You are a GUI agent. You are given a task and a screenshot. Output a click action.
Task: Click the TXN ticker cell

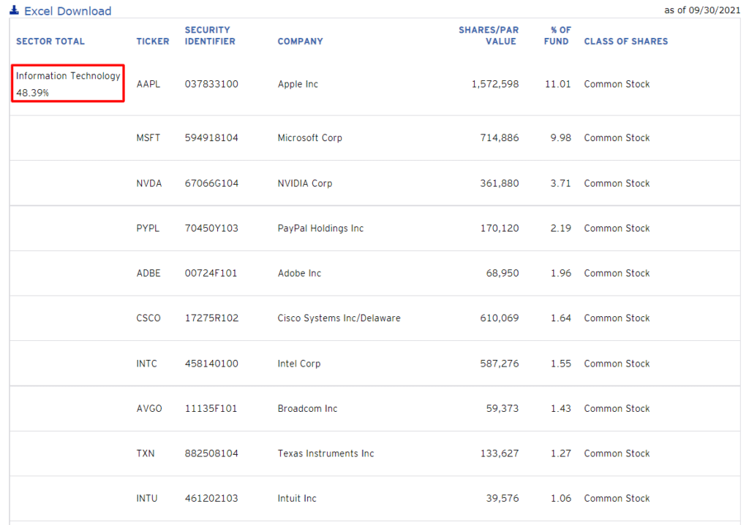146,453
